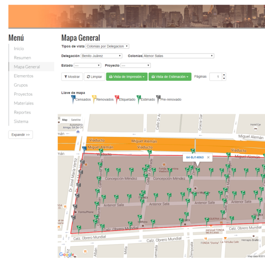This screenshot has height=265, width=265.
Task: Click the Google logo on the map
Action: click(x=67, y=254)
